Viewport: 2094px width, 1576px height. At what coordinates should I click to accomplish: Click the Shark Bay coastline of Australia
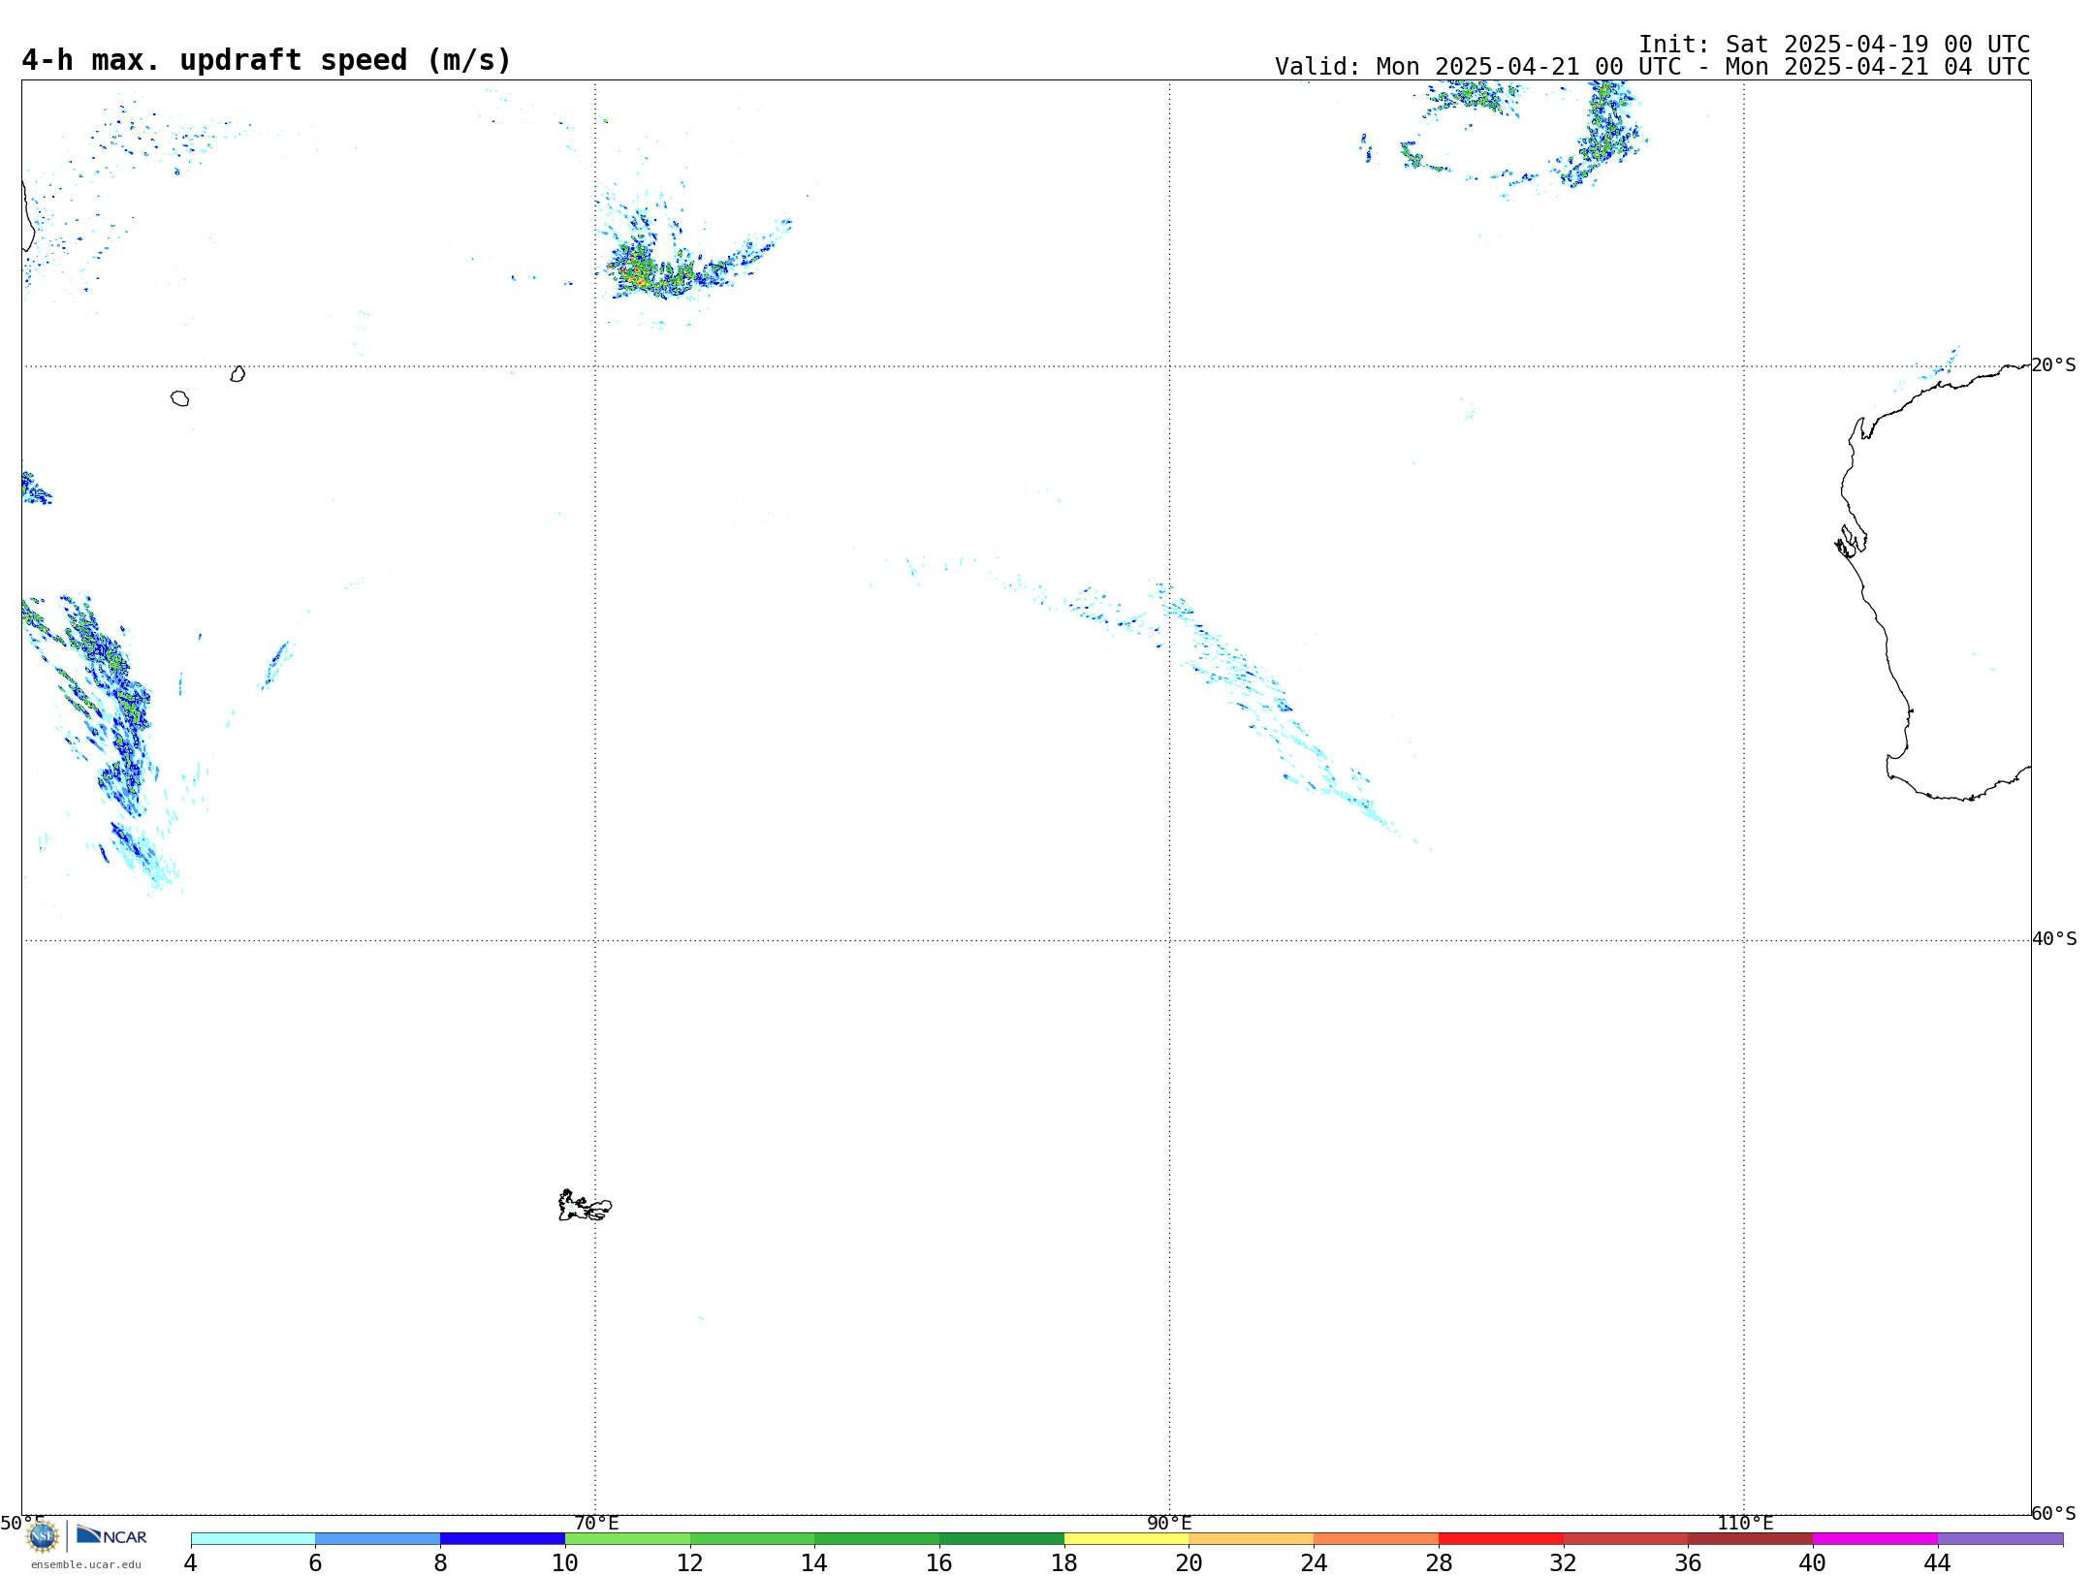tap(1851, 541)
